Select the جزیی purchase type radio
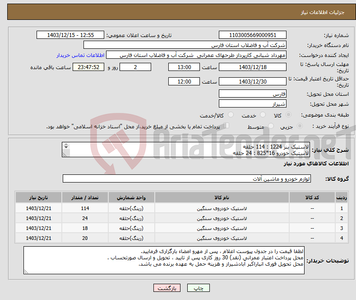356x300 pixels. click(300, 126)
